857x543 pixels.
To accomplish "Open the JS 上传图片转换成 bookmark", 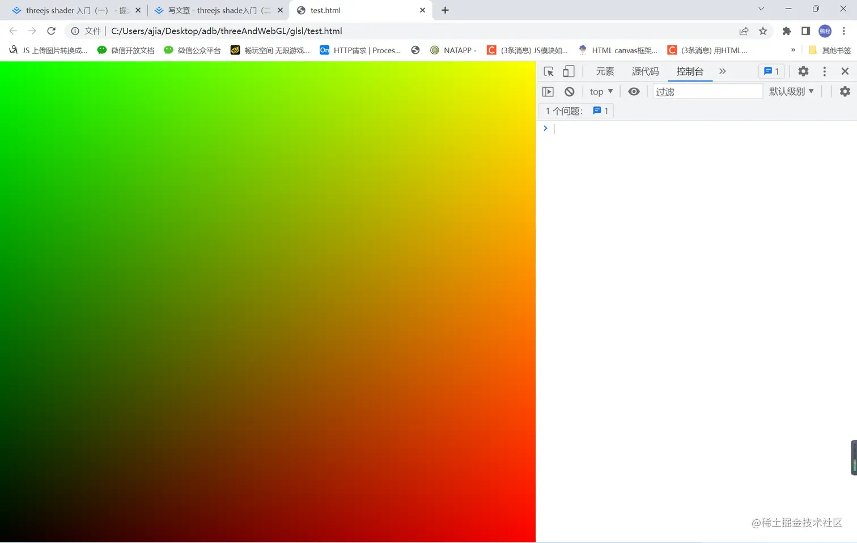I will click(48, 50).
